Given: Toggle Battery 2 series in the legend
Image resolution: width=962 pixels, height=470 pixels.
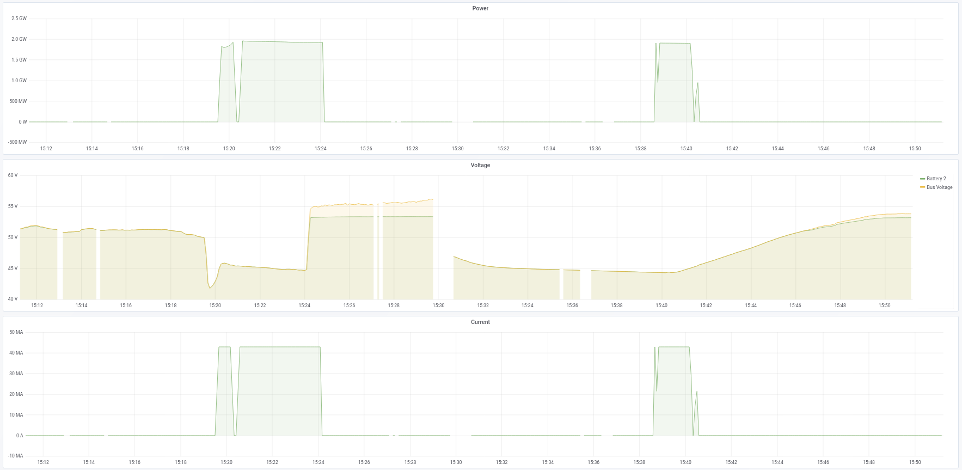Looking at the screenshot, I should pos(936,179).
